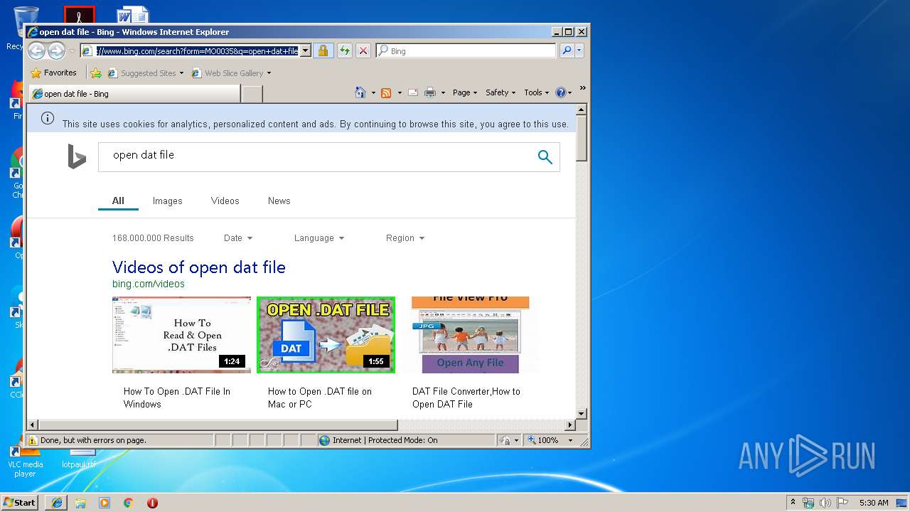The width and height of the screenshot is (910, 512).
Task: Click the volume speaker icon in tray
Action: tap(825, 503)
